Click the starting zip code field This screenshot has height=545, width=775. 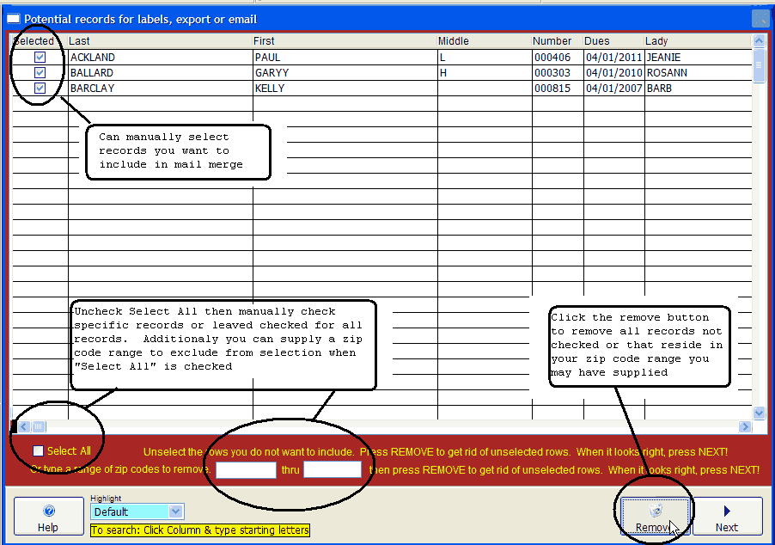click(x=246, y=470)
